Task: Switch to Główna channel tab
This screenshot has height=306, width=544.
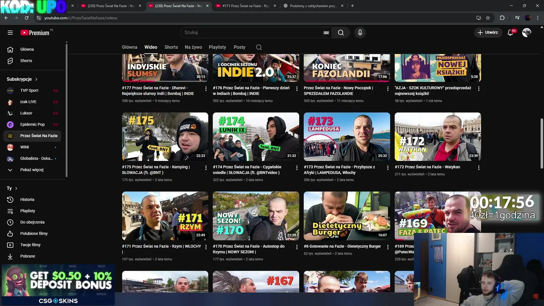Action: coord(130,47)
